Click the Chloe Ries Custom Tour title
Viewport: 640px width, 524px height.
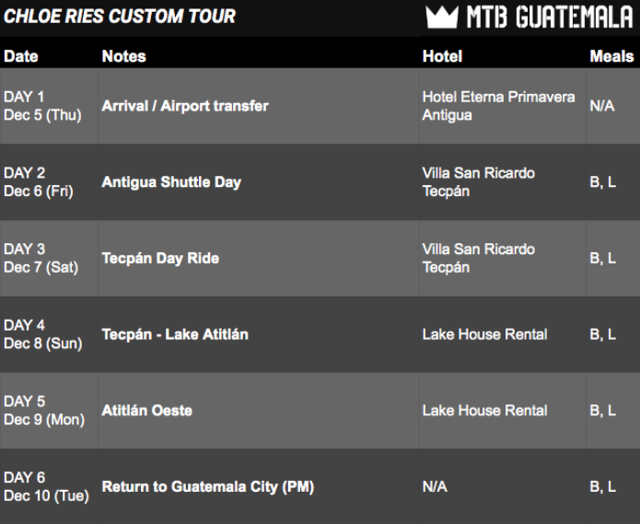120,17
